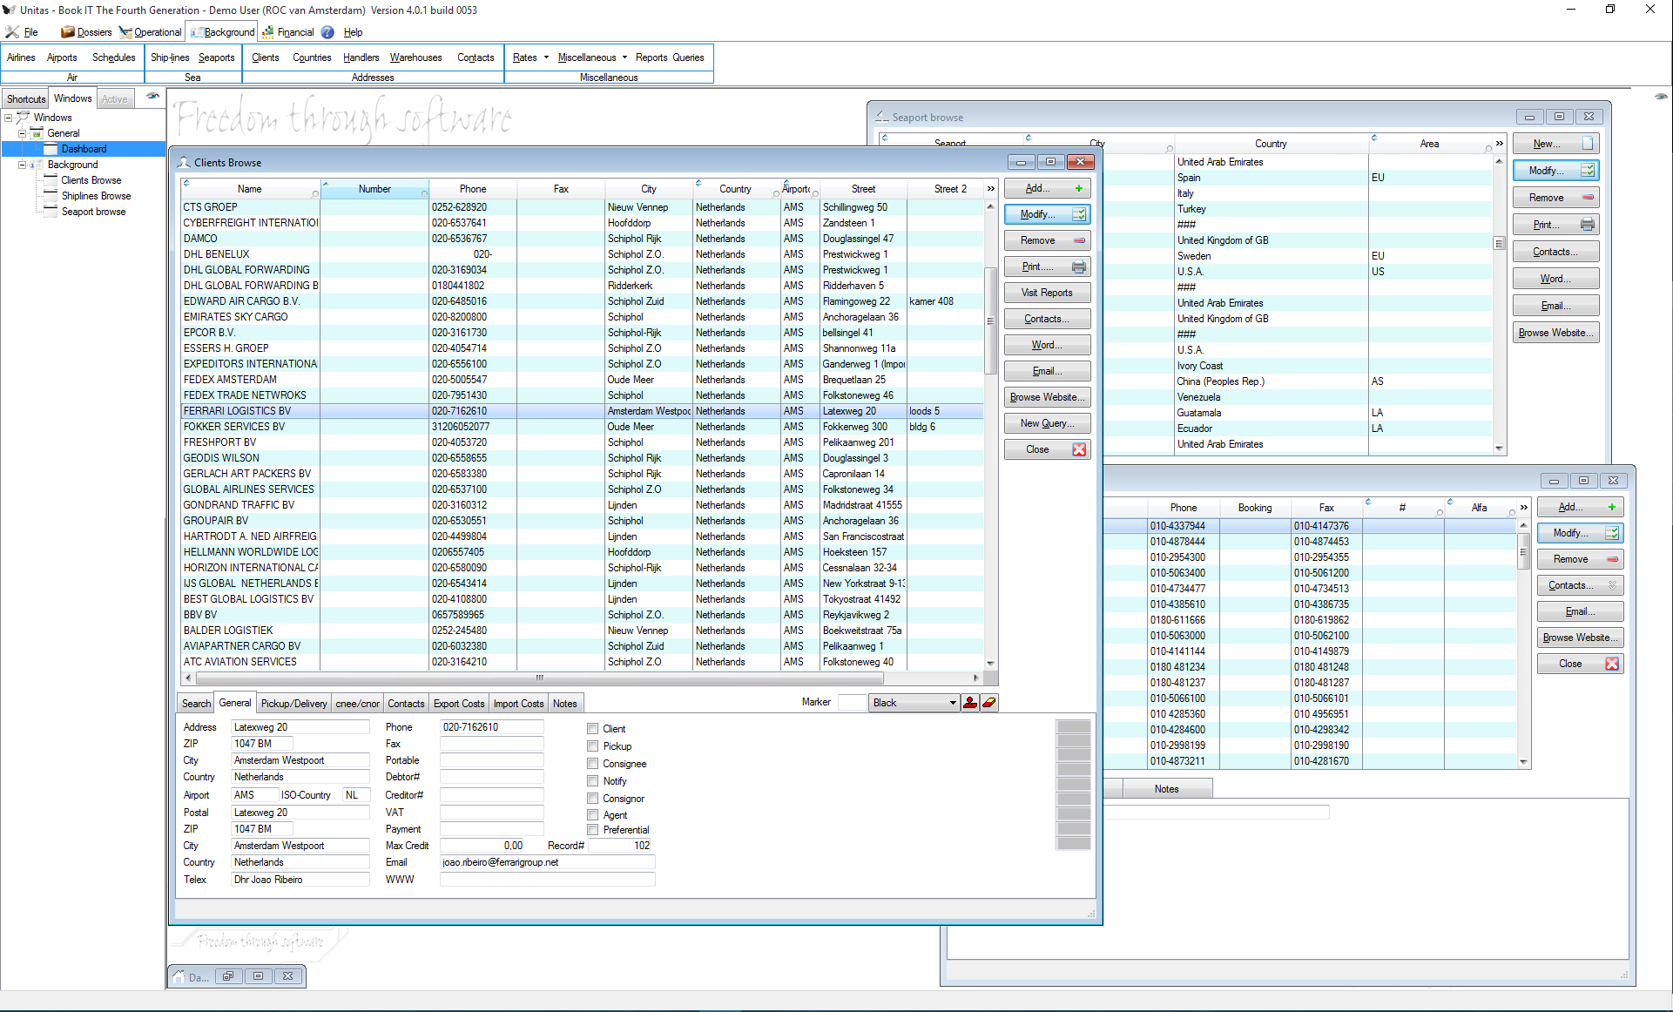The image size is (1673, 1012).
Task: Click the eraser clear-marker icon
Action: coord(989,703)
